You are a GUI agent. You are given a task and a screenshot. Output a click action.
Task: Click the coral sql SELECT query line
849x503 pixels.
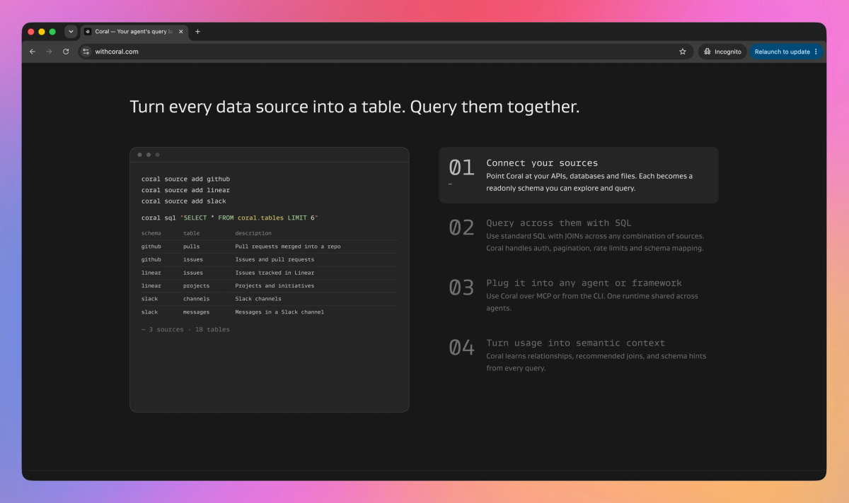pos(230,218)
